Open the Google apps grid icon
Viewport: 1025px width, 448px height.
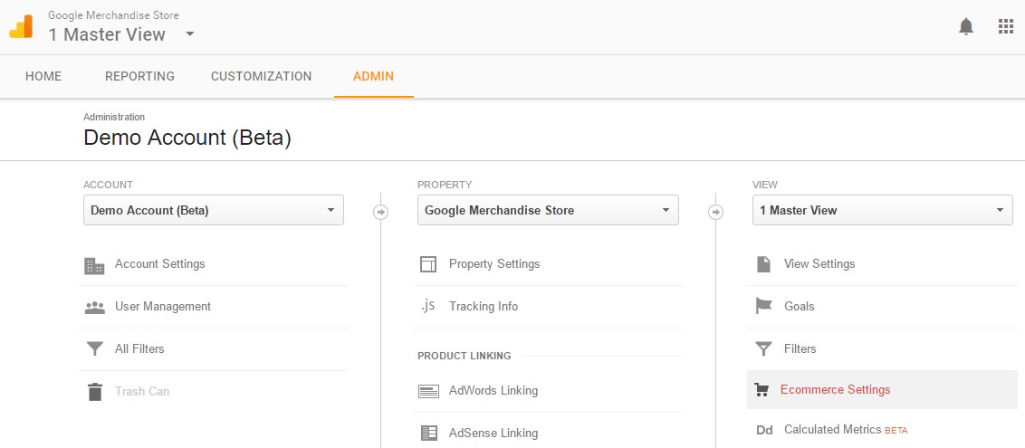[x=1005, y=27]
